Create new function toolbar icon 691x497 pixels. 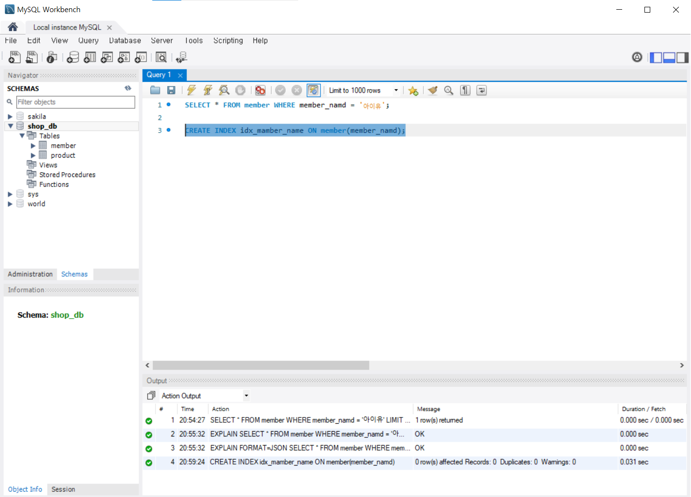[x=141, y=57]
